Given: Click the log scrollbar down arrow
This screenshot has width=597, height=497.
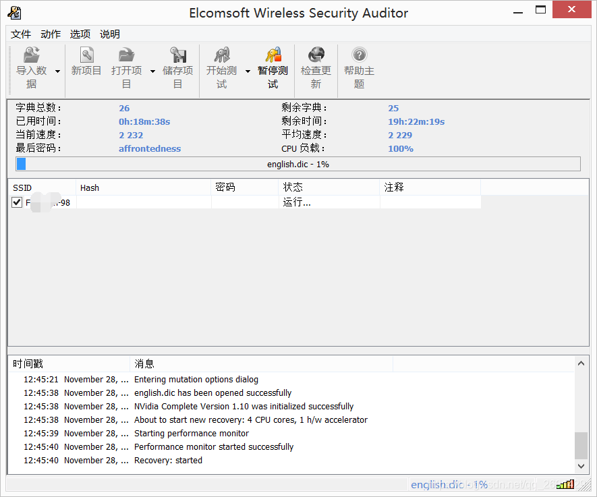Looking at the screenshot, I should pos(581,466).
